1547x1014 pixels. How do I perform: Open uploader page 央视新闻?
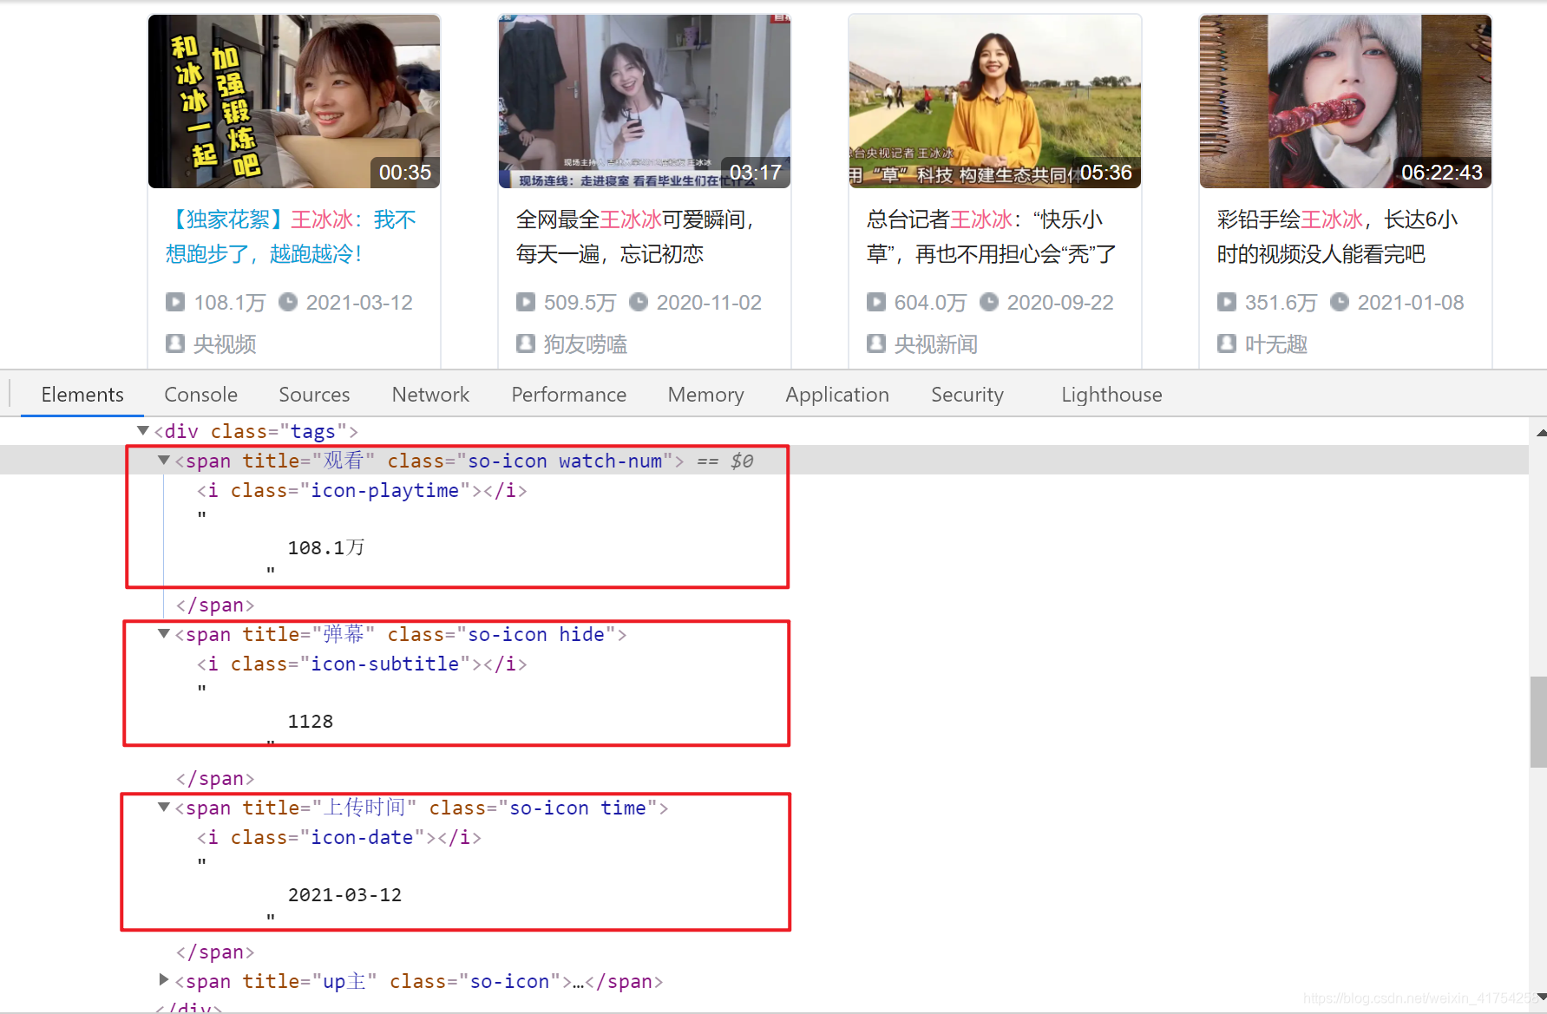(936, 344)
